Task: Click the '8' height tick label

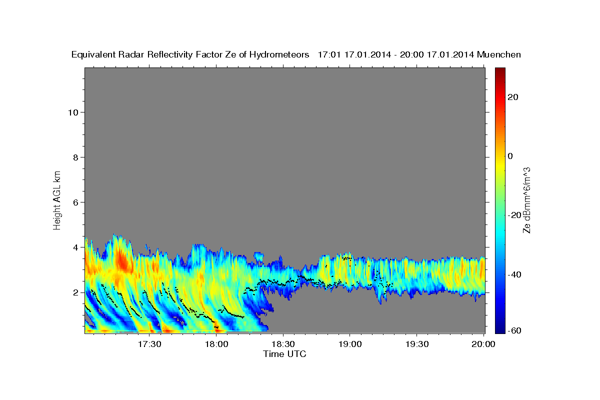Action: (x=75, y=157)
